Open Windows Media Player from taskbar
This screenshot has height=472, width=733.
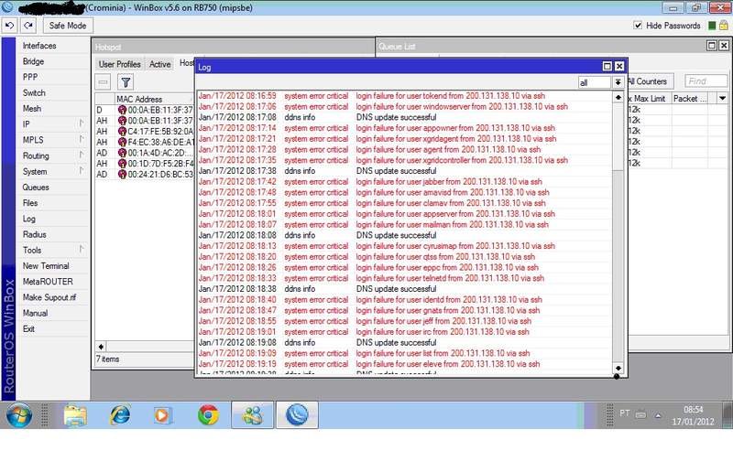click(x=162, y=415)
